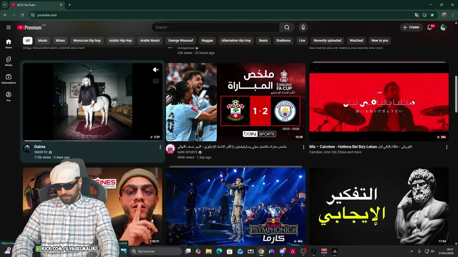Play the Red Bull Symphonic thumbnail

pyautogui.click(x=236, y=206)
